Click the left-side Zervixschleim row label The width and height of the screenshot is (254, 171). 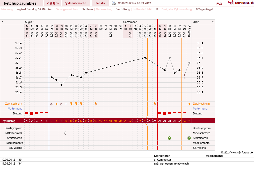click(x=14, y=104)
